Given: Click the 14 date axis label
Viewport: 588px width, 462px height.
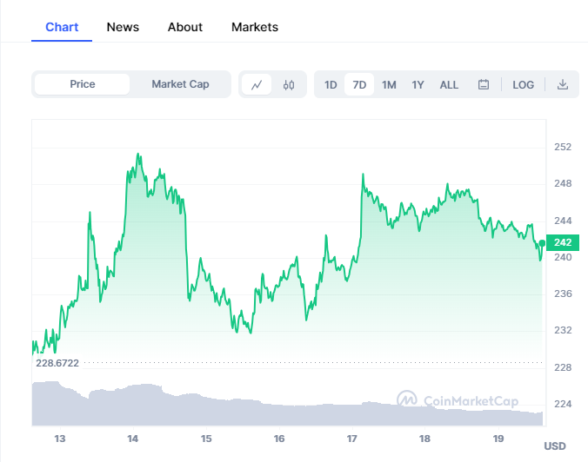Looking at the screenshot, I should tap(133, 439).
